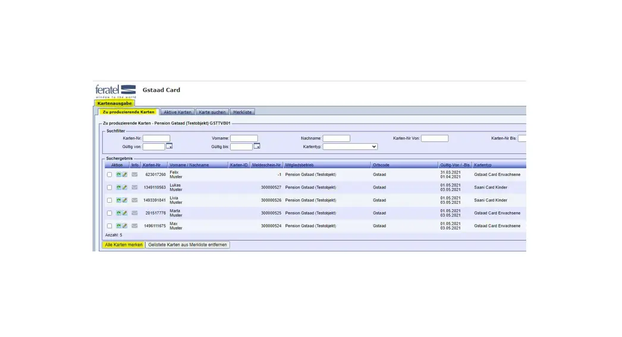
Task: Click green refresh icon for Felix Muster
Action: 118,175
